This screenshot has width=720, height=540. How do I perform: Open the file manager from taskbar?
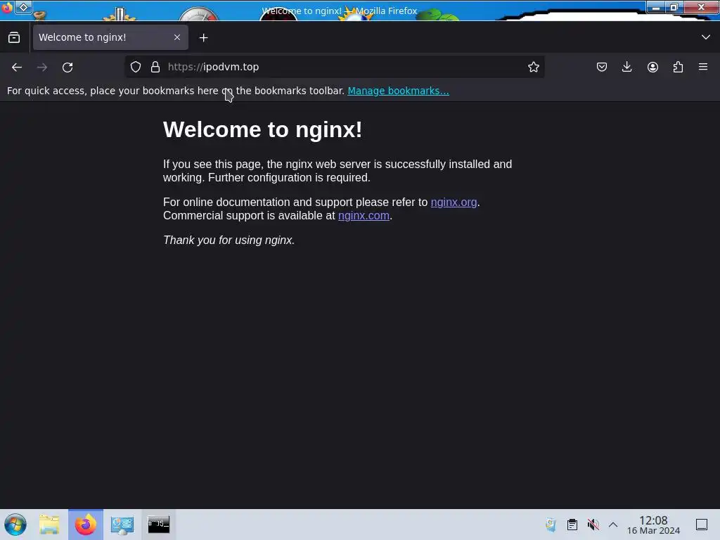point(49,525)
